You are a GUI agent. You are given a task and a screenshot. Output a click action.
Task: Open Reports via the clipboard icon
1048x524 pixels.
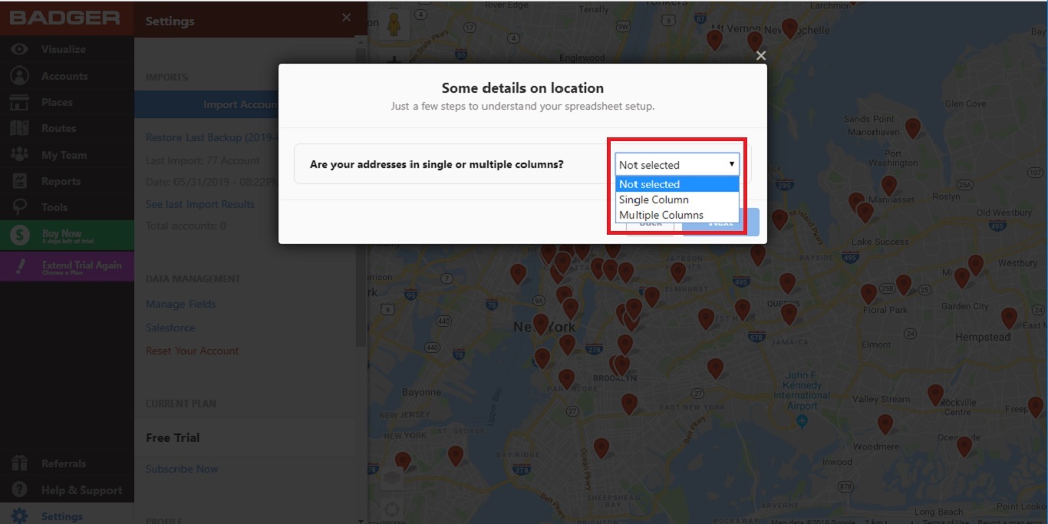click(19, 181)
